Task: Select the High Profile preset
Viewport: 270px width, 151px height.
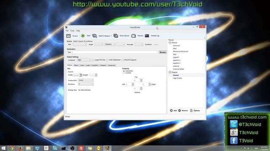Action: coord(177,78)
